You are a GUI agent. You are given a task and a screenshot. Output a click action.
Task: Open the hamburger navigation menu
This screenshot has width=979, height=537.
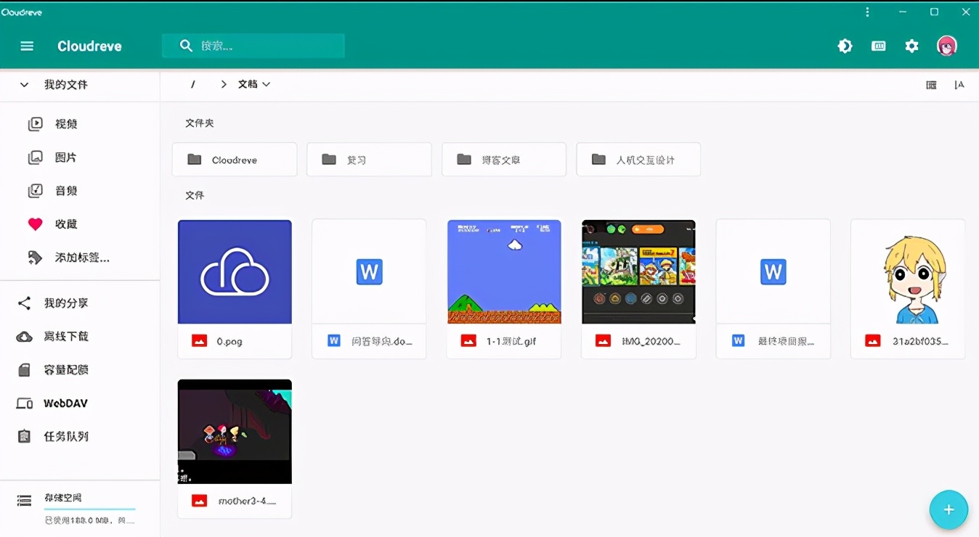(x=27, y=46)
